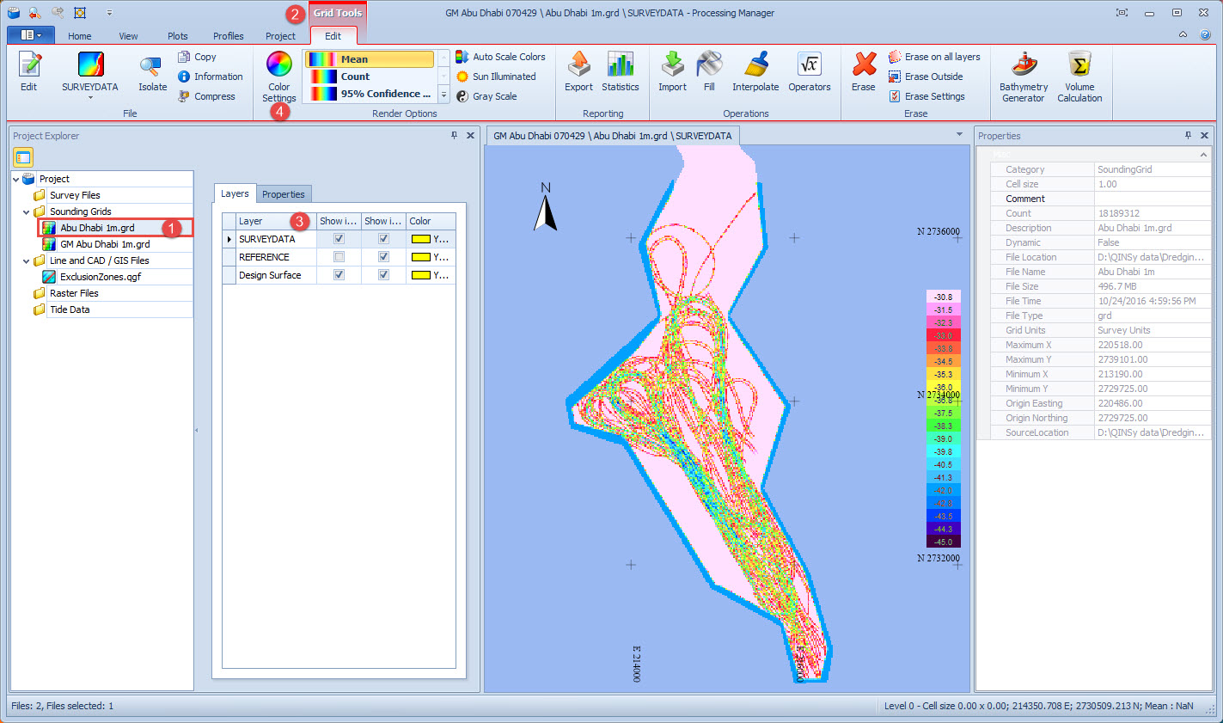The image size is (1223, 723).
Task: Toggle Design Surface second show checkbox
Action: coord(383,275)
